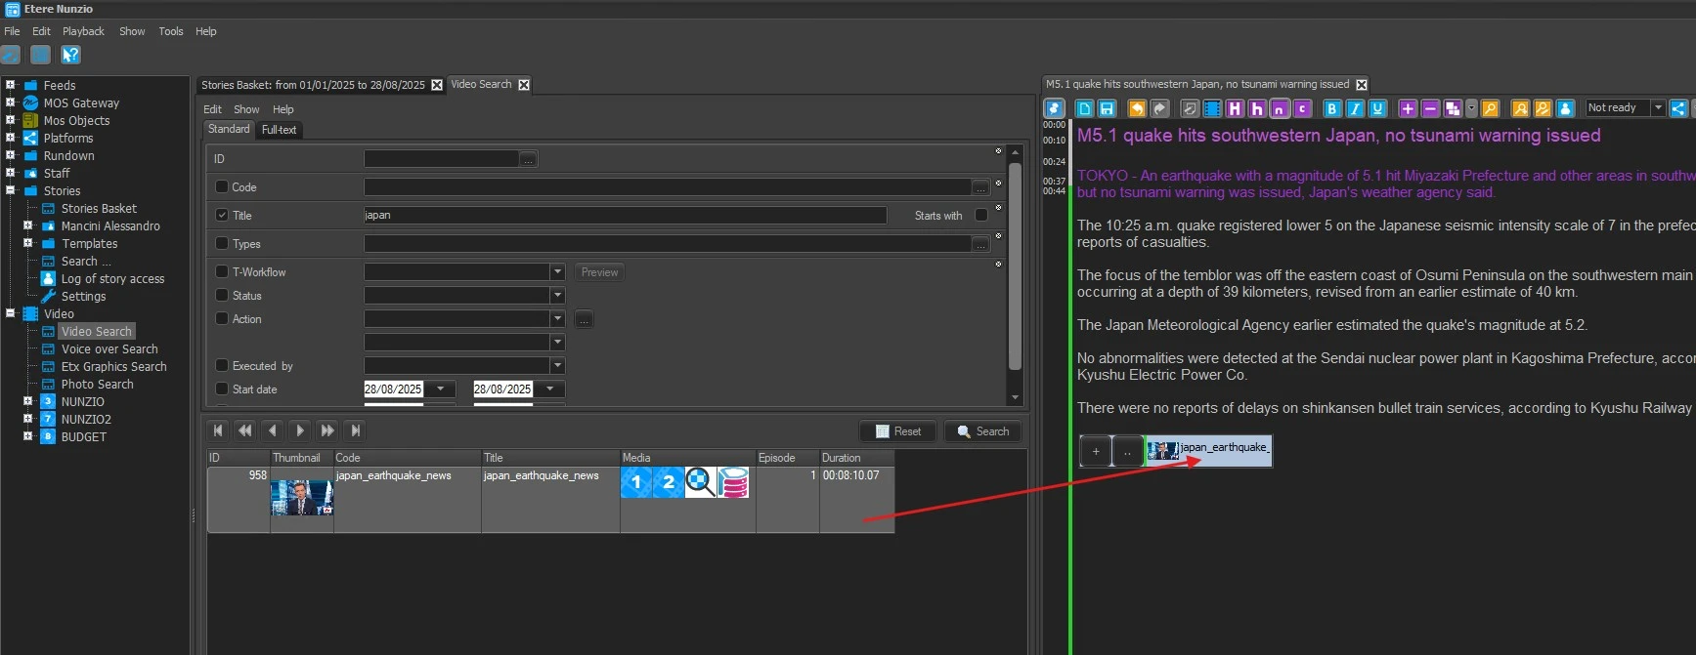Apply Italic formatting in story editor
Image resolution: width=1696 pixels, height=655 pixels.
1355,108
